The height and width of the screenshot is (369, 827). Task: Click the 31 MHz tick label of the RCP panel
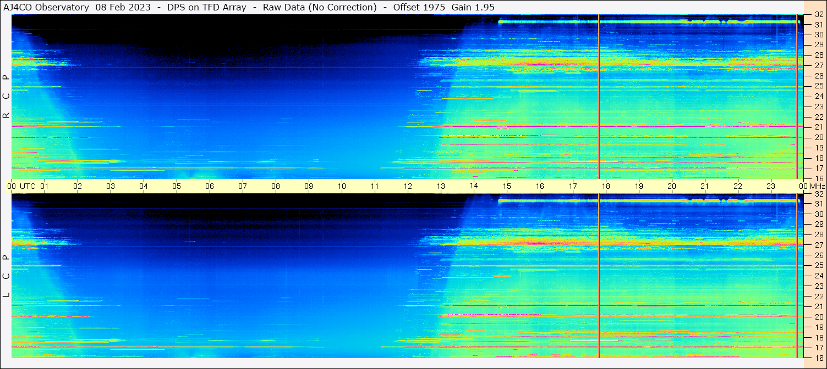click(x=818, y=25)
